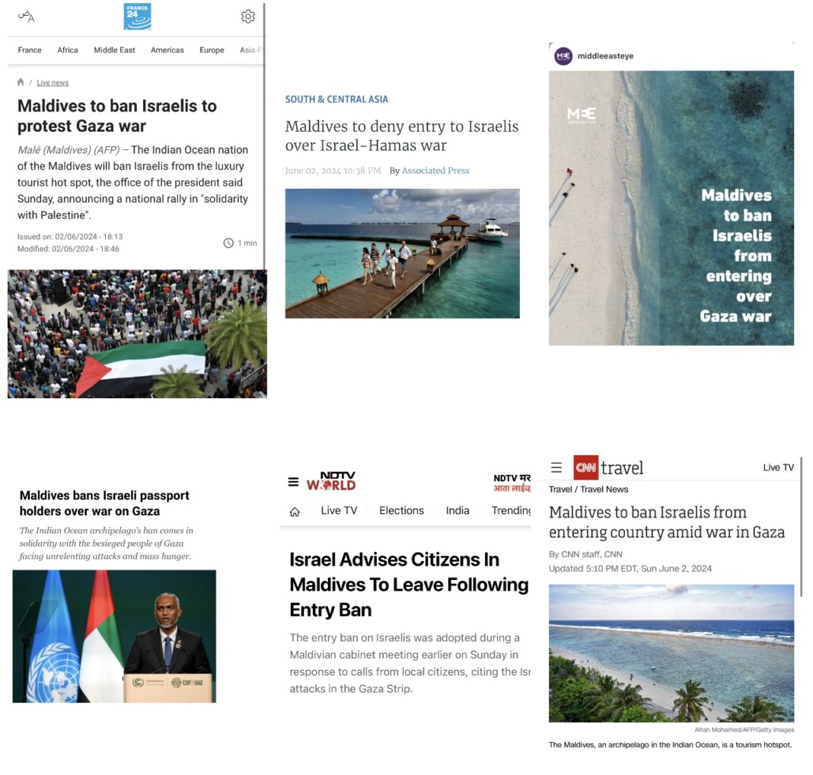Viewport: 813px width, 775px height.
Task: Open the Travel News breadcrumb
Action: [604, 490]
